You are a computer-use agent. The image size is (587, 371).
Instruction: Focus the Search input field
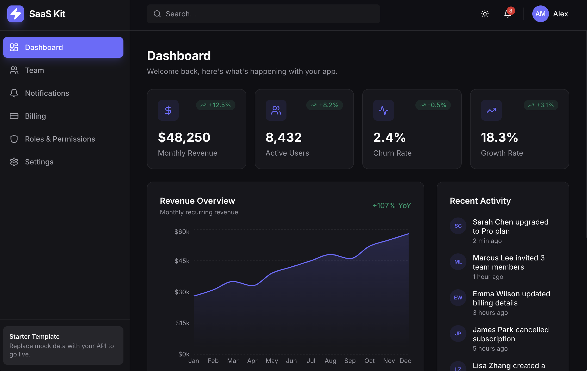point(263,14)
